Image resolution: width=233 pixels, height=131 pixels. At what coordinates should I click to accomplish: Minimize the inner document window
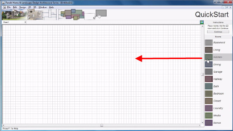[x=223, y=7]
